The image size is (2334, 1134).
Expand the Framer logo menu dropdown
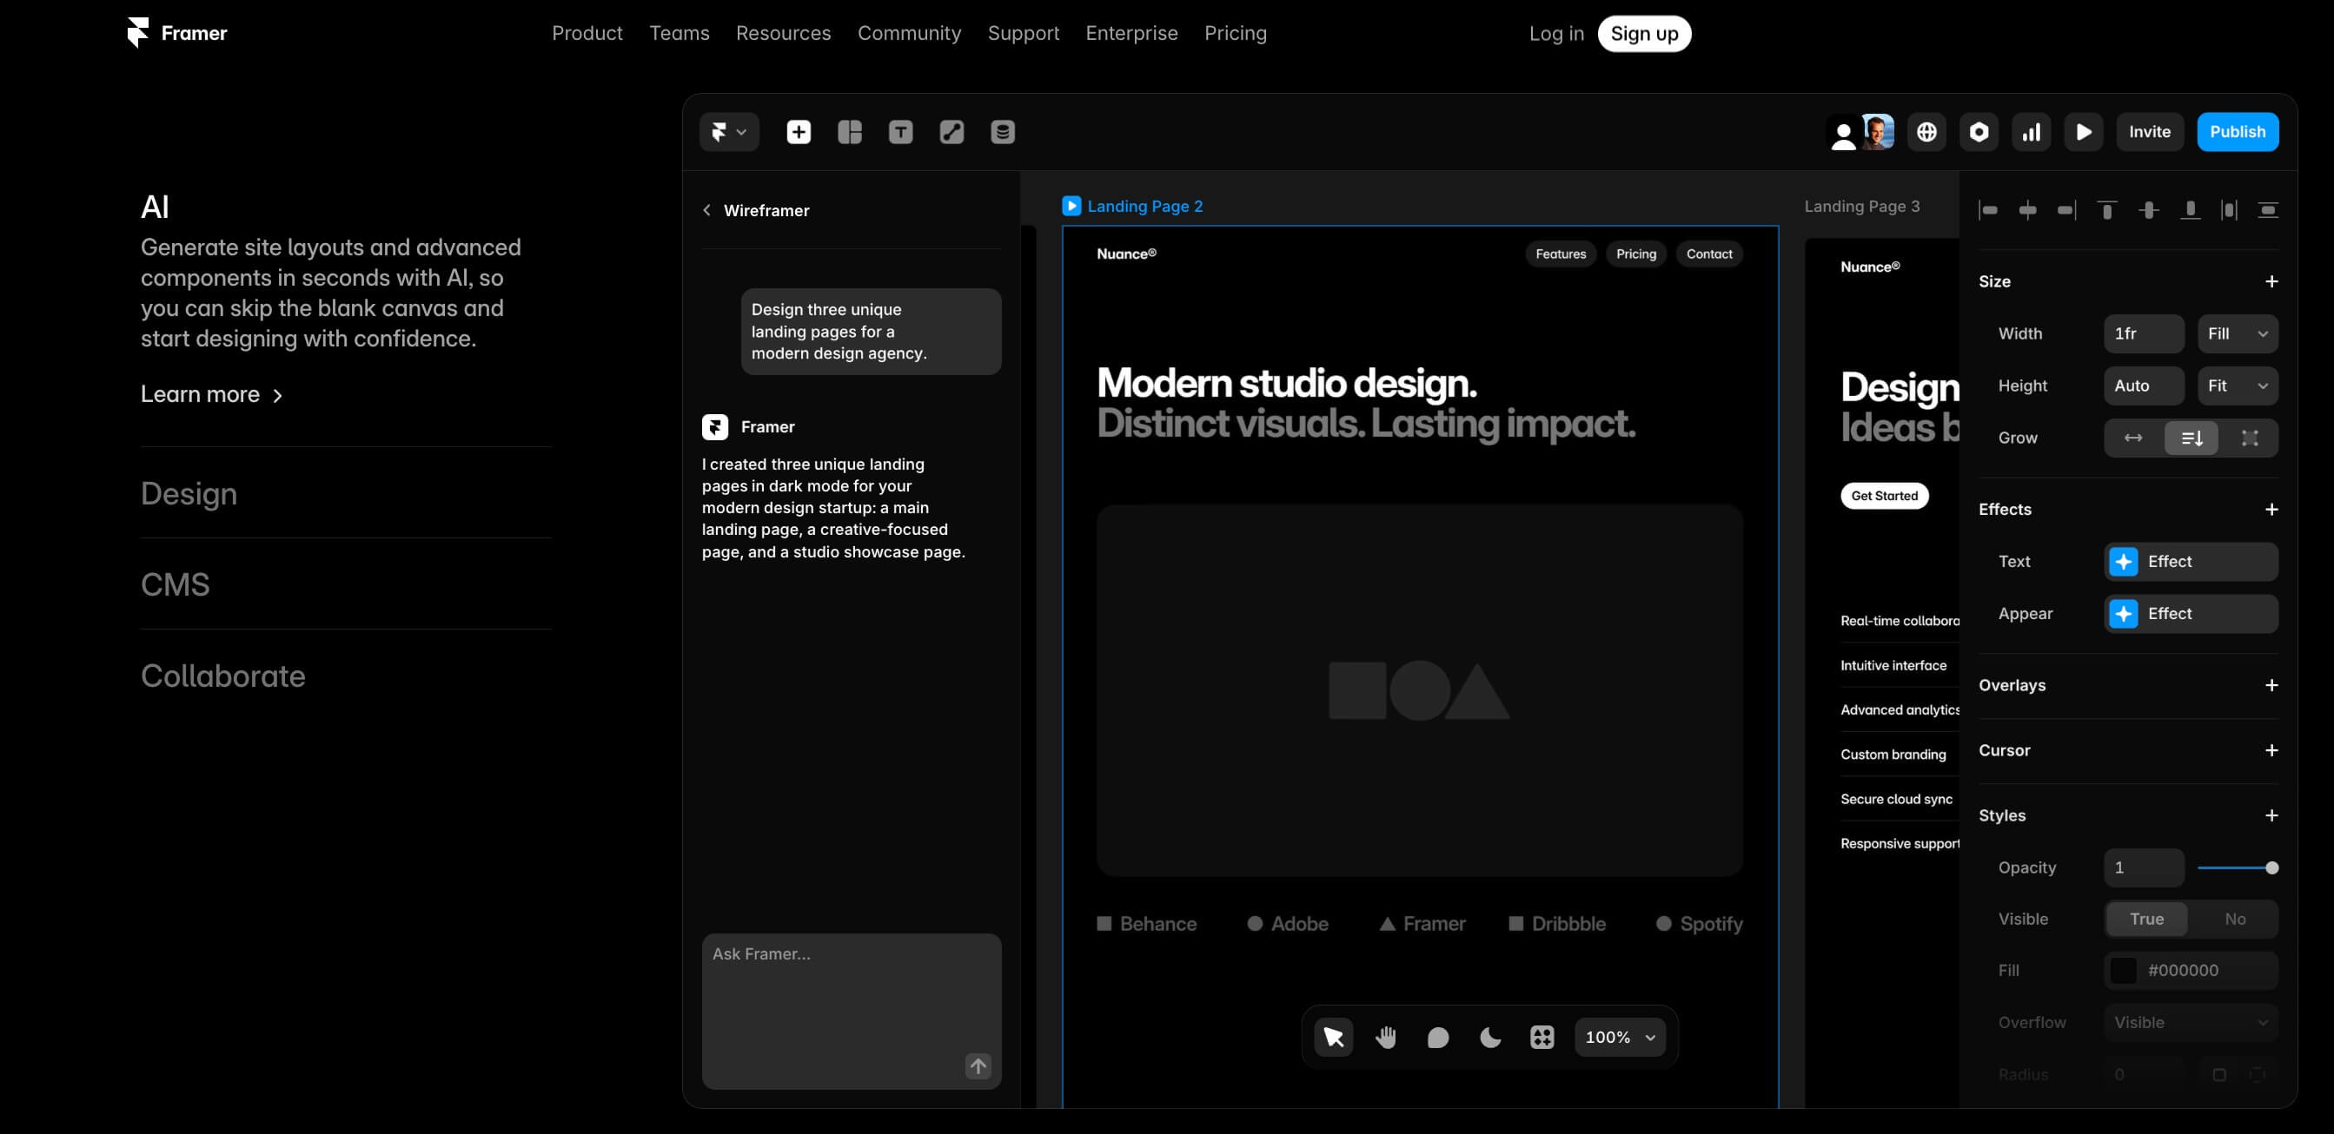[728, 132]
